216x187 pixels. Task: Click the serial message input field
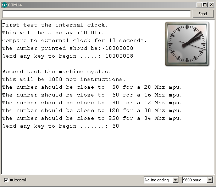tap(97, 14)
